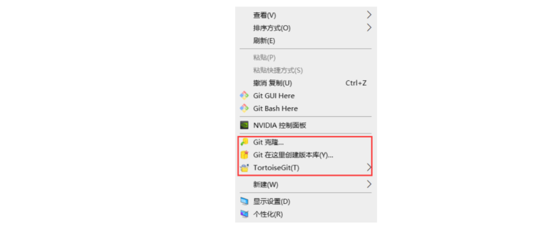551x227 pixels.
Task: Click the 个性化(R) menu entry
Action: coord(306,214)
